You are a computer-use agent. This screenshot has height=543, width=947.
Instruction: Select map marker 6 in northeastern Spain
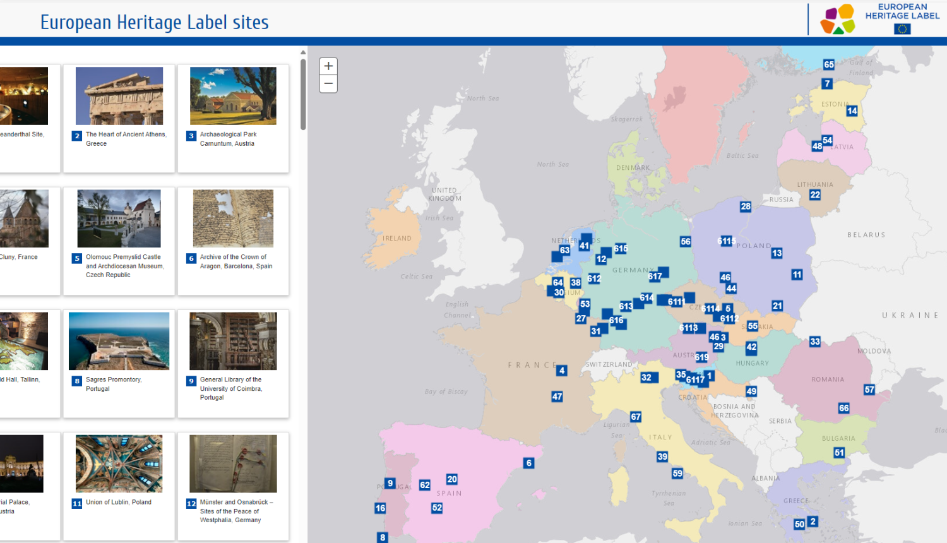(x=529, y=463)
